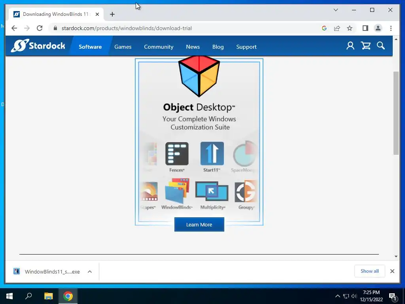Screen dimensions: 405x304
Task: Click the scrollbar up arrow
Action: tap(396, 39)
